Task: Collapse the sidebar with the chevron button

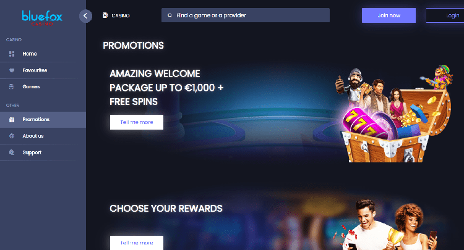Action: tap(85, 15)
